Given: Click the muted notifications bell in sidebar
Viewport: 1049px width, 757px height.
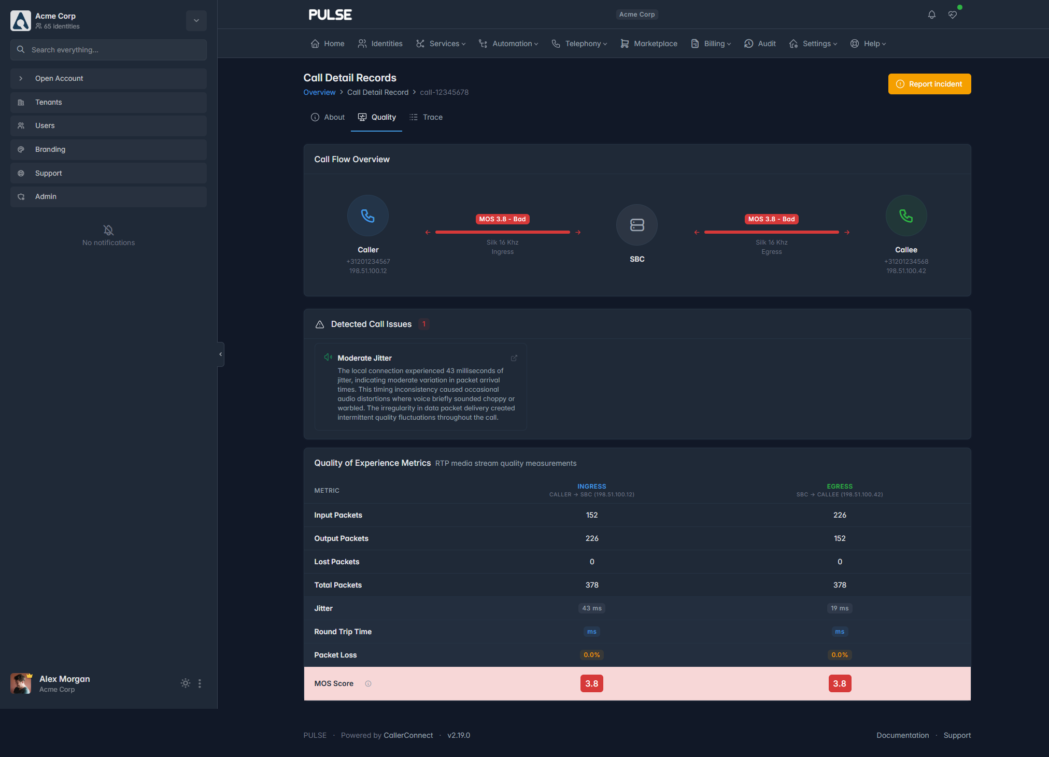Looking at the screenshot, I should (x=108, y=230).
